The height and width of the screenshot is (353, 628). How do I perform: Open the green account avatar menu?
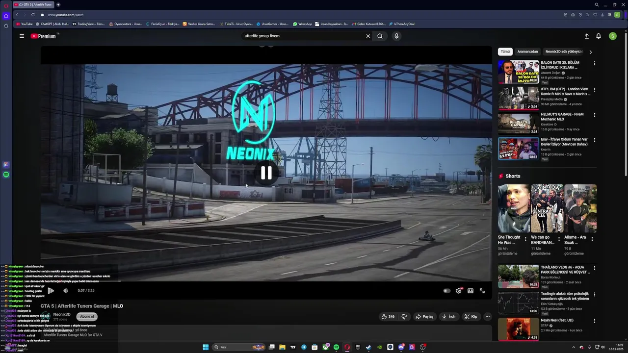tap(612, 36)
